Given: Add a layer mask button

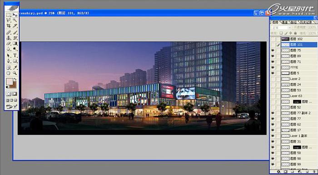Looking at the screenshot, I should click(286, 171).
